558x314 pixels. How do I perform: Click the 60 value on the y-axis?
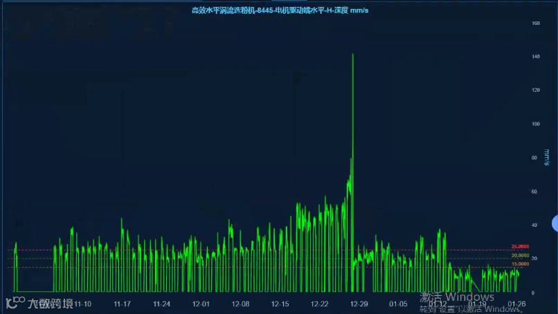tap(534, 192)
